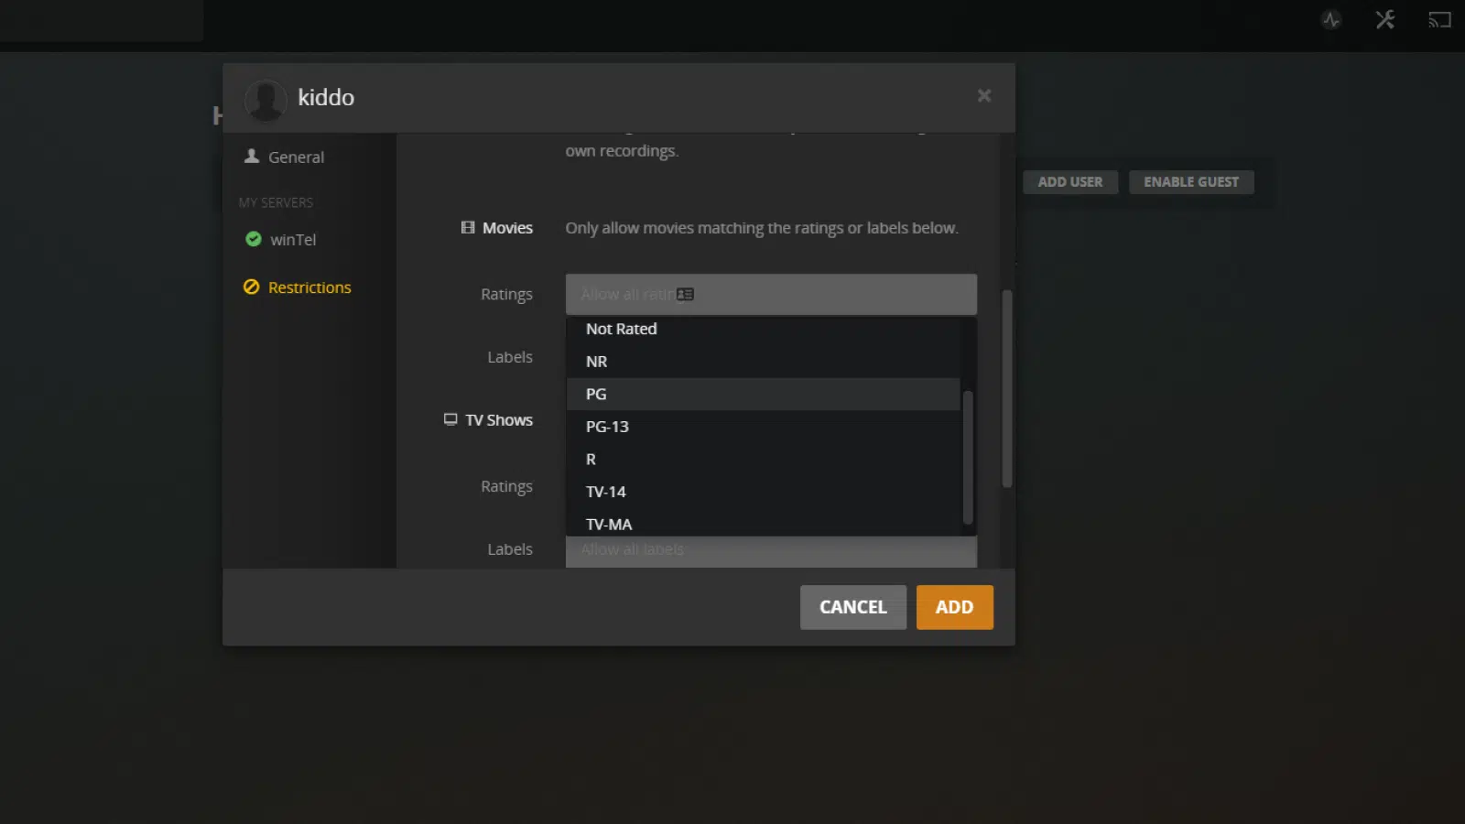1465x824 pixels.
Task: Click the ADD button
Action: coord(954,607)
